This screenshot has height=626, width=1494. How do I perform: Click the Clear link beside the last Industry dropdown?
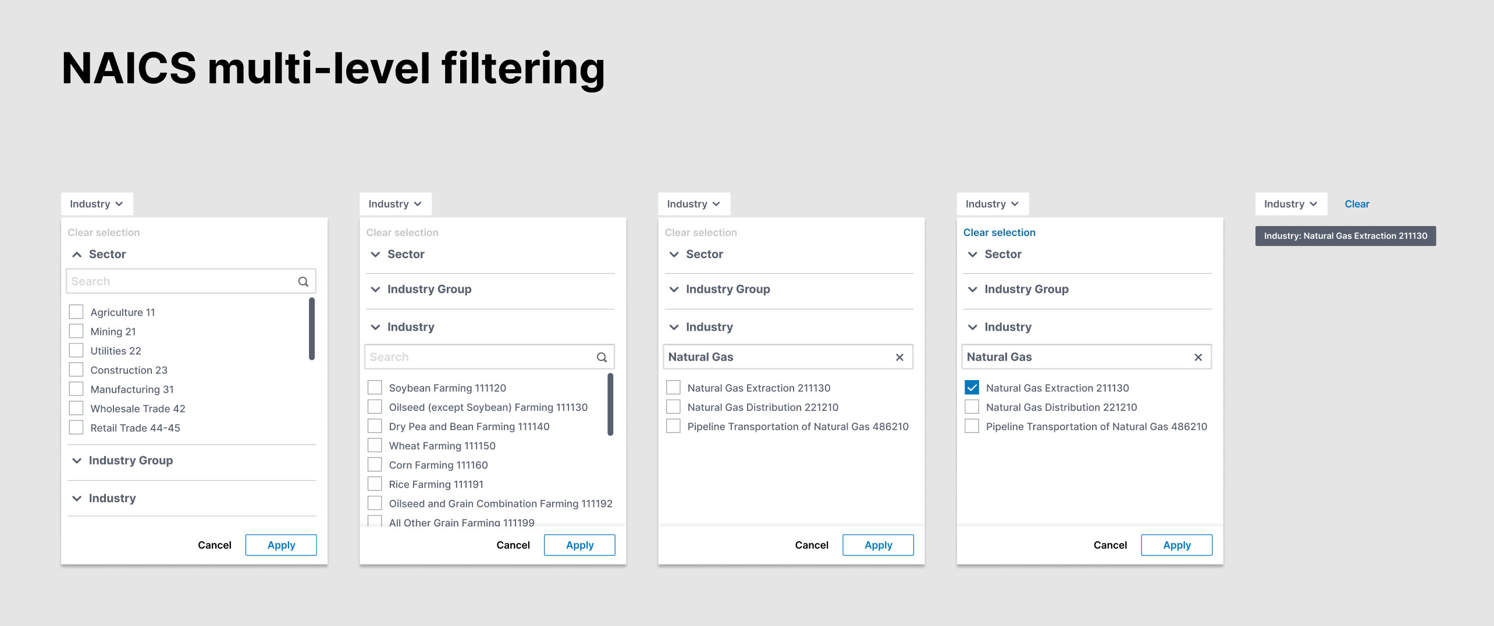[x=1357, y=204]
